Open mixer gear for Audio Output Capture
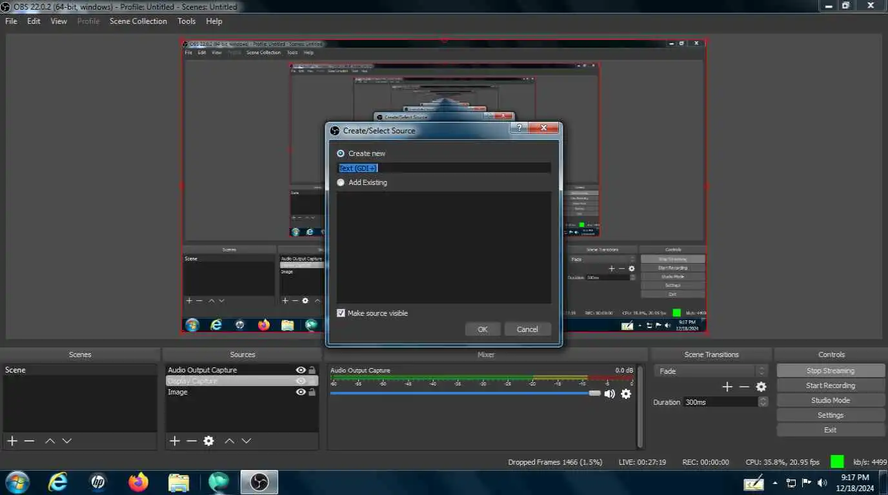 click(625, 394)
